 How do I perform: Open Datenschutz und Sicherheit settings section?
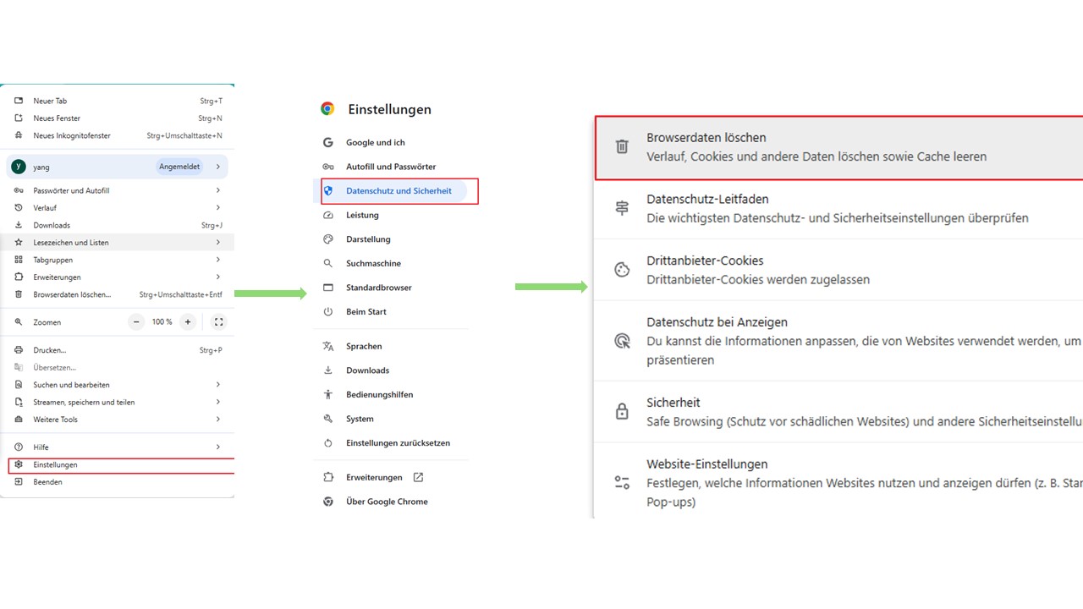tap(399, 191)
